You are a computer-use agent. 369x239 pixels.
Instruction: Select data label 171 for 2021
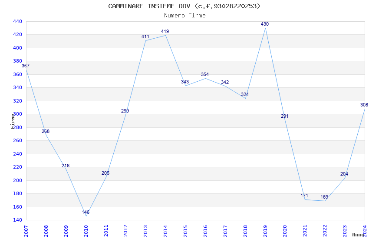(x=304, y=196)
